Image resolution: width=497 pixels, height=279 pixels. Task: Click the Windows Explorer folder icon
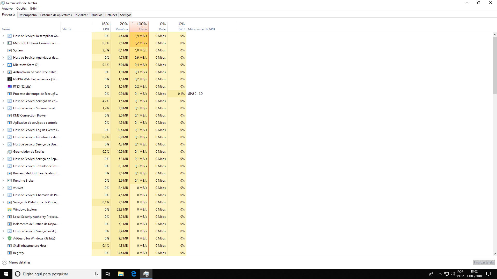10,210
